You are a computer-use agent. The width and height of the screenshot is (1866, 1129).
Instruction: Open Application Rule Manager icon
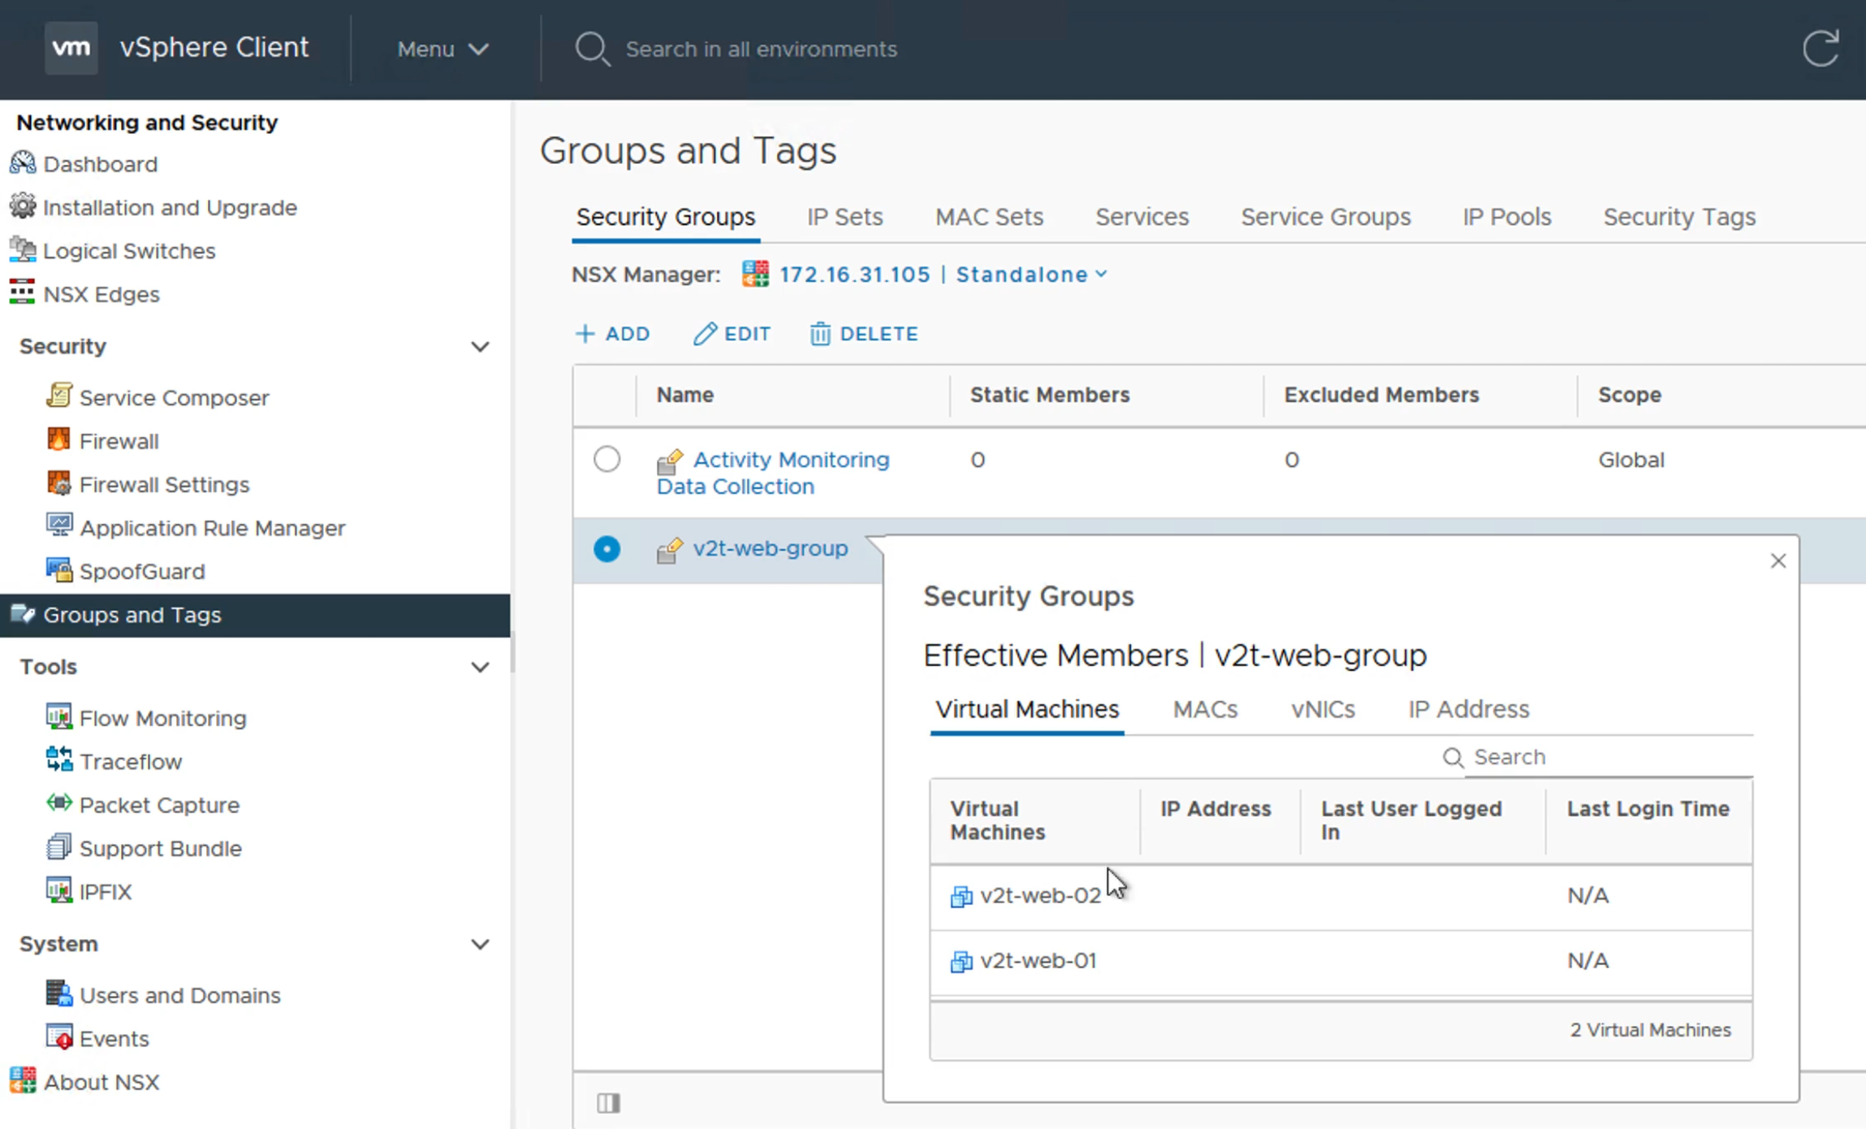pos(58,526)
